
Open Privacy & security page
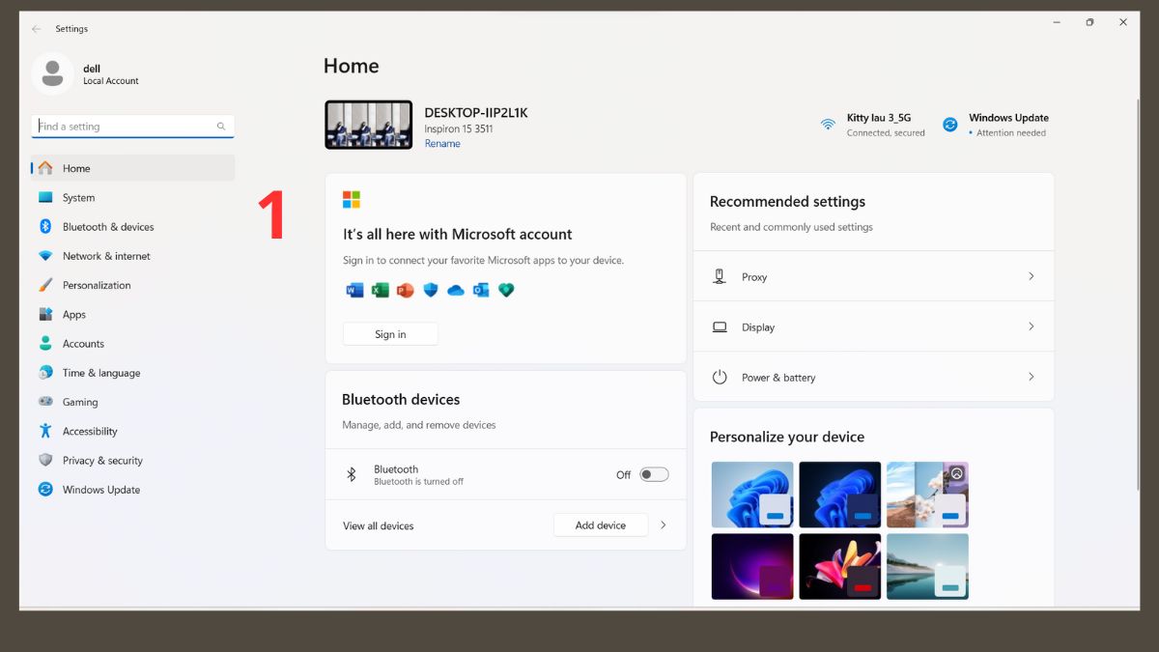point(133,460)
